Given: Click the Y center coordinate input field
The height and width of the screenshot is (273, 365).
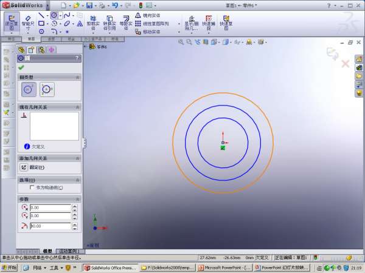Looking at the screenshot, I should coord(50,215).
